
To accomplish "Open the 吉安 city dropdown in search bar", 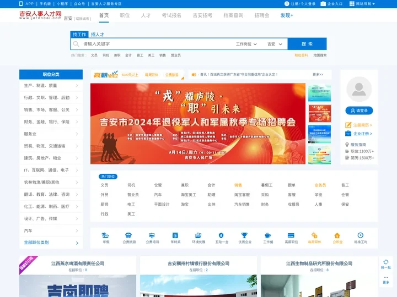I will click(275, 44).
